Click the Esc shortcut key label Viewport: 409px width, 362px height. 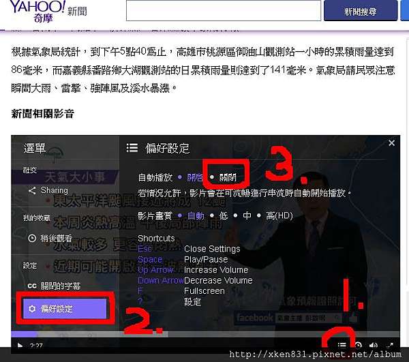coord(145,249)
